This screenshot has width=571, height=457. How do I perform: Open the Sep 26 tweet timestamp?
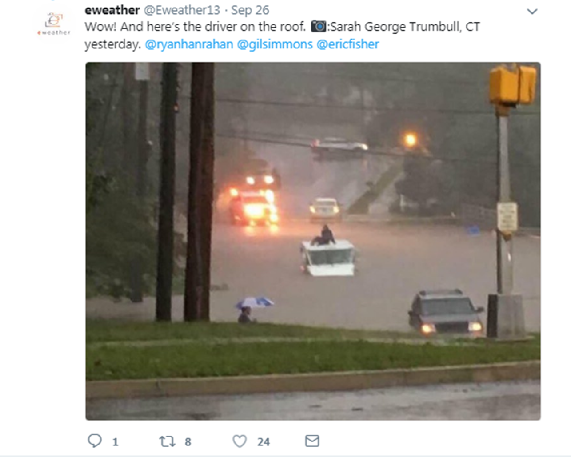250,10
